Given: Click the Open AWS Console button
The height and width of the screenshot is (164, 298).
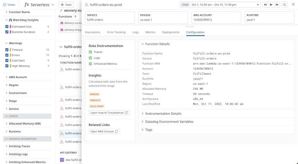Looking at the screenshot, I should [104, 132].
